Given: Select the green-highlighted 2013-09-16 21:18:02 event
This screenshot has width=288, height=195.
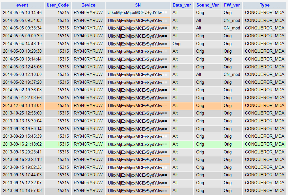Looking at the screenshot, I should click(x=22, y=144).
